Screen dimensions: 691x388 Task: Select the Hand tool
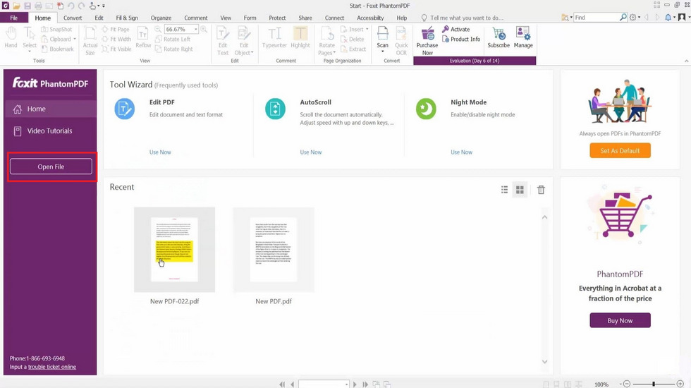pyautogui.click(x=11, y=37)
